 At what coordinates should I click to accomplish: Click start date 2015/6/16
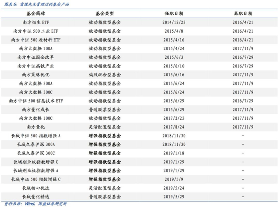pyautogui.click(x=174, y=75)
